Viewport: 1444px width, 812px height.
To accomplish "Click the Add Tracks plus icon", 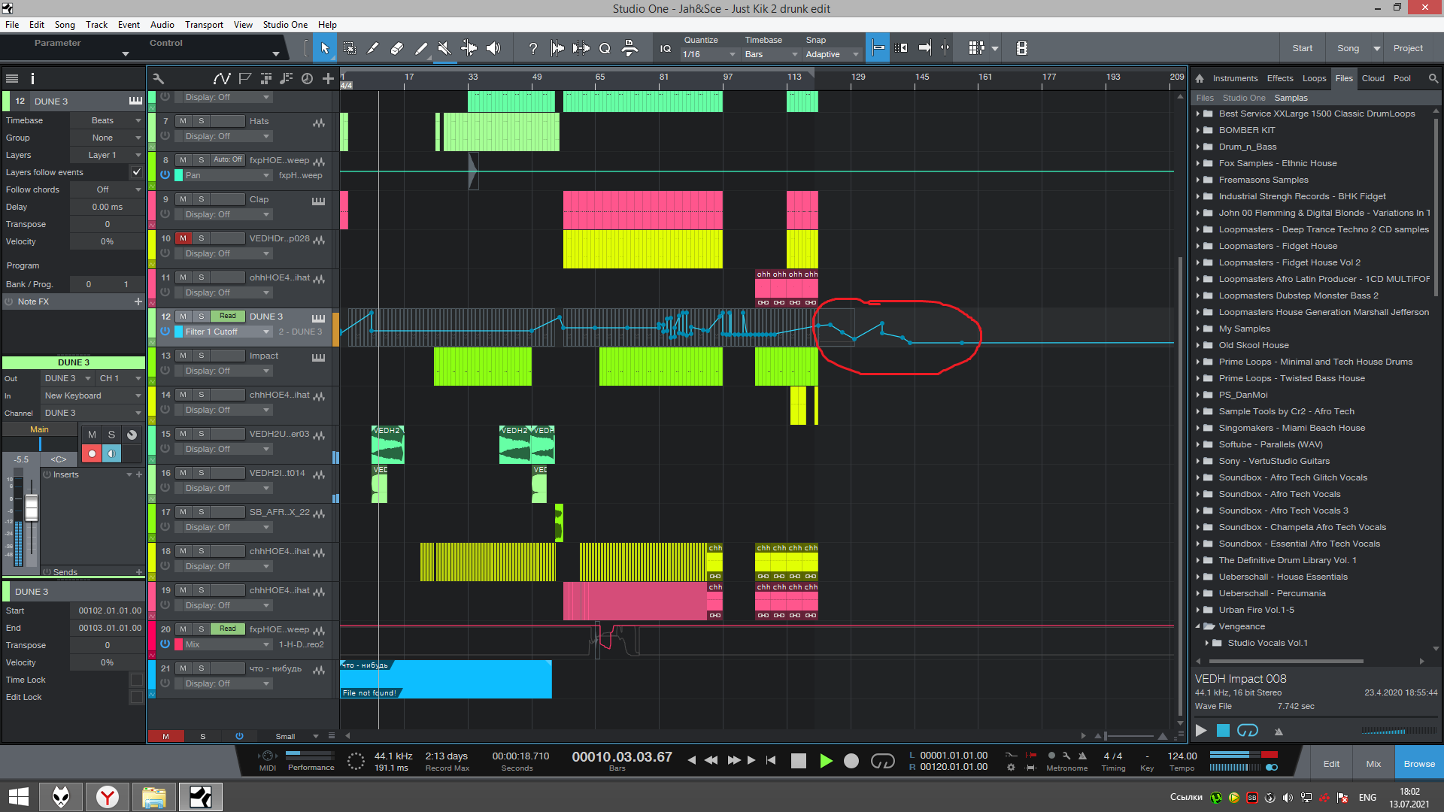I will [328, 78].
